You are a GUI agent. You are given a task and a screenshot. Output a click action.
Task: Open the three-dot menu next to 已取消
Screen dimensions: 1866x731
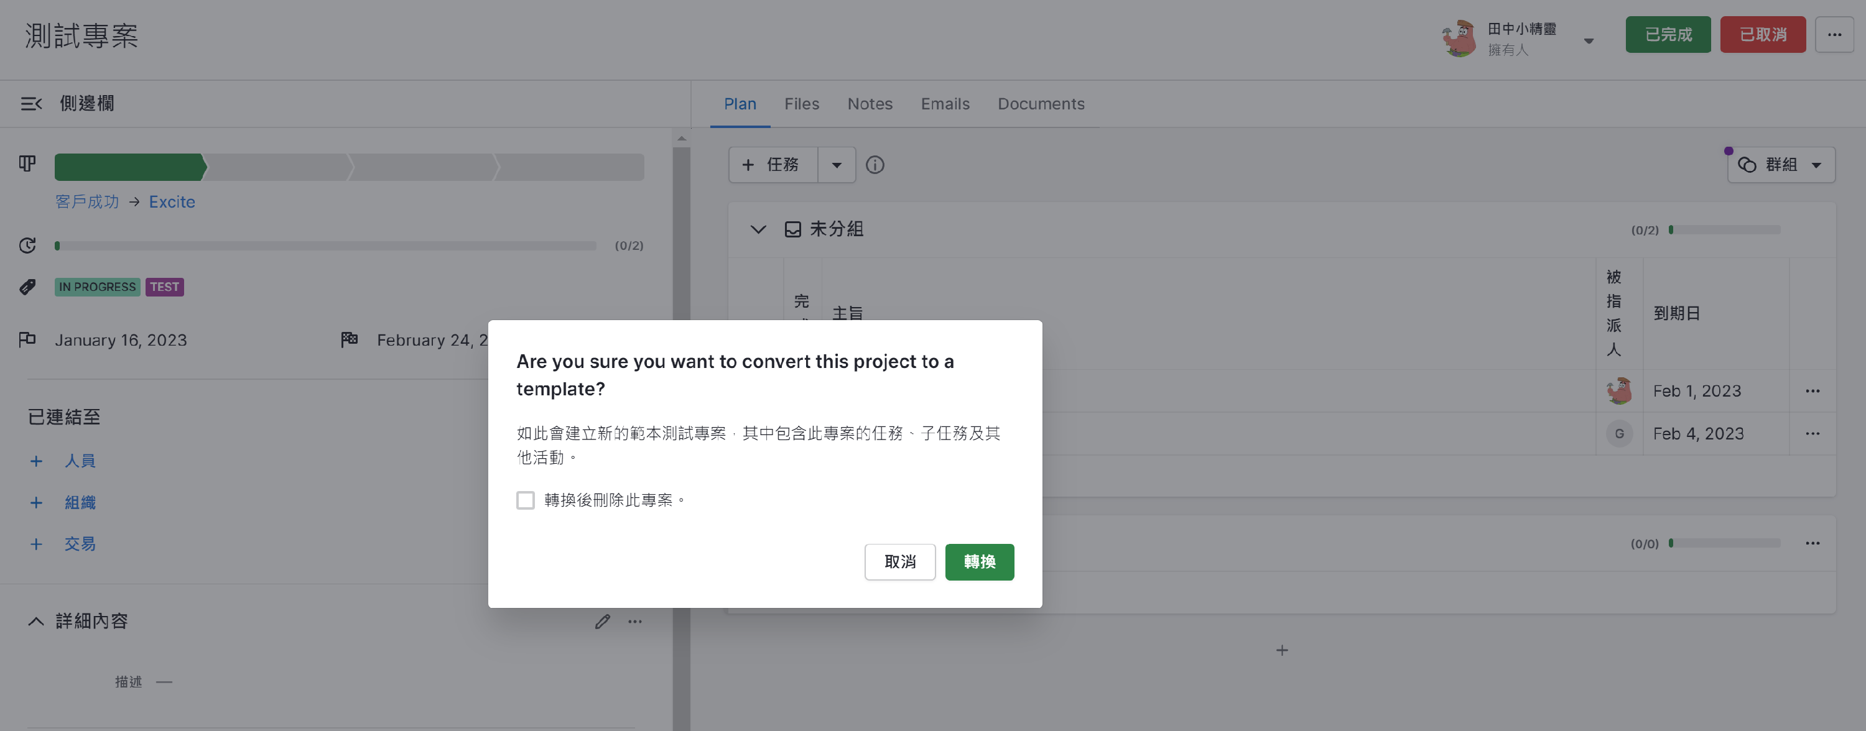pyautogui.click(x=1834, y=35)
